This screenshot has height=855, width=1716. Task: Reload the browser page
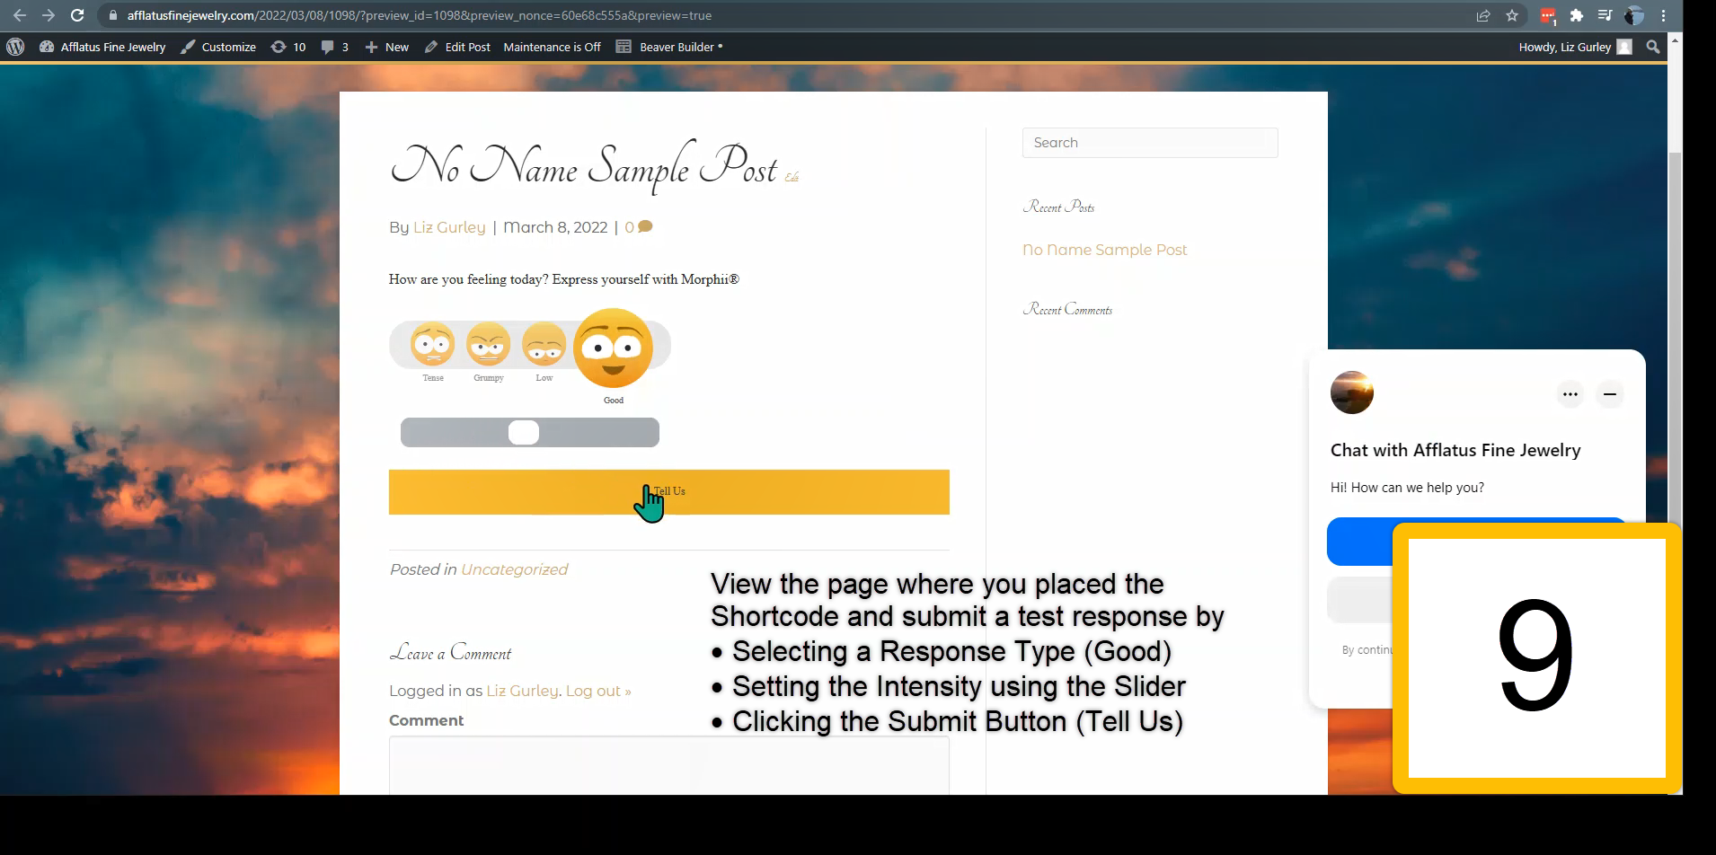pyautogui.click(x=77, y=15)
